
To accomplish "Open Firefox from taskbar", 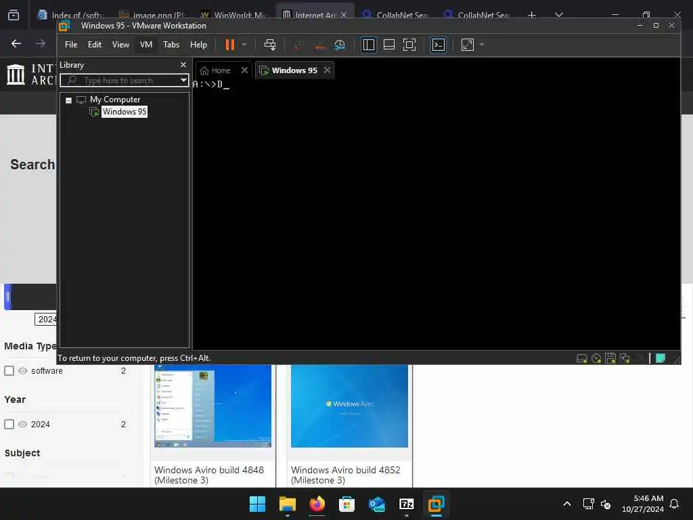I will (317, 504).
